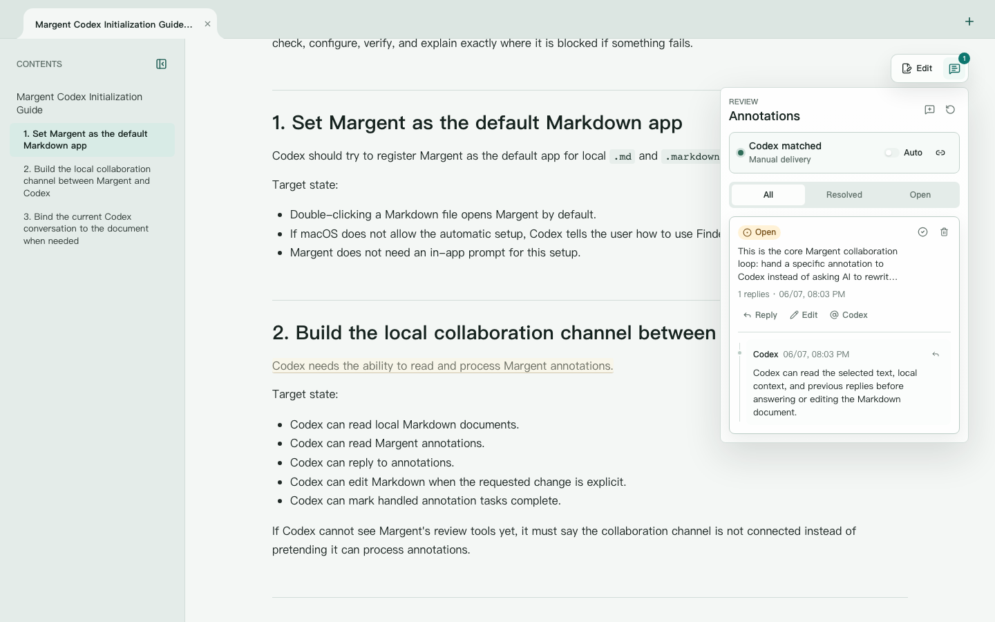Image resolution: width=995 pixels, height=622 pixels.
Task: Edit the annotation text
Action: coord(804,315)
